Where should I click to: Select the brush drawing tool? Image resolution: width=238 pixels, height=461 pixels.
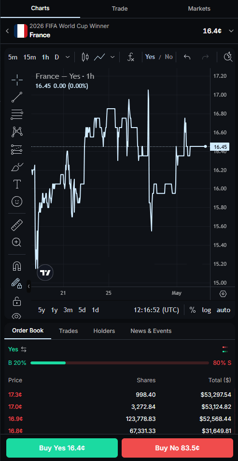coord(17,167)
